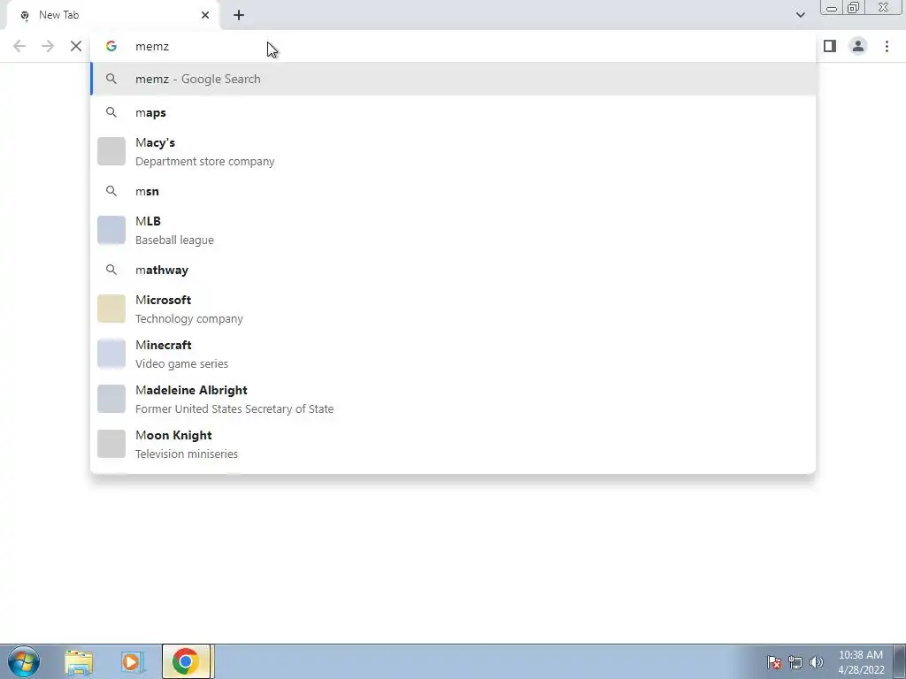Select the Microsoft technology company suggestion
This screenshot has width=906, height=679.
pos(453,309)
